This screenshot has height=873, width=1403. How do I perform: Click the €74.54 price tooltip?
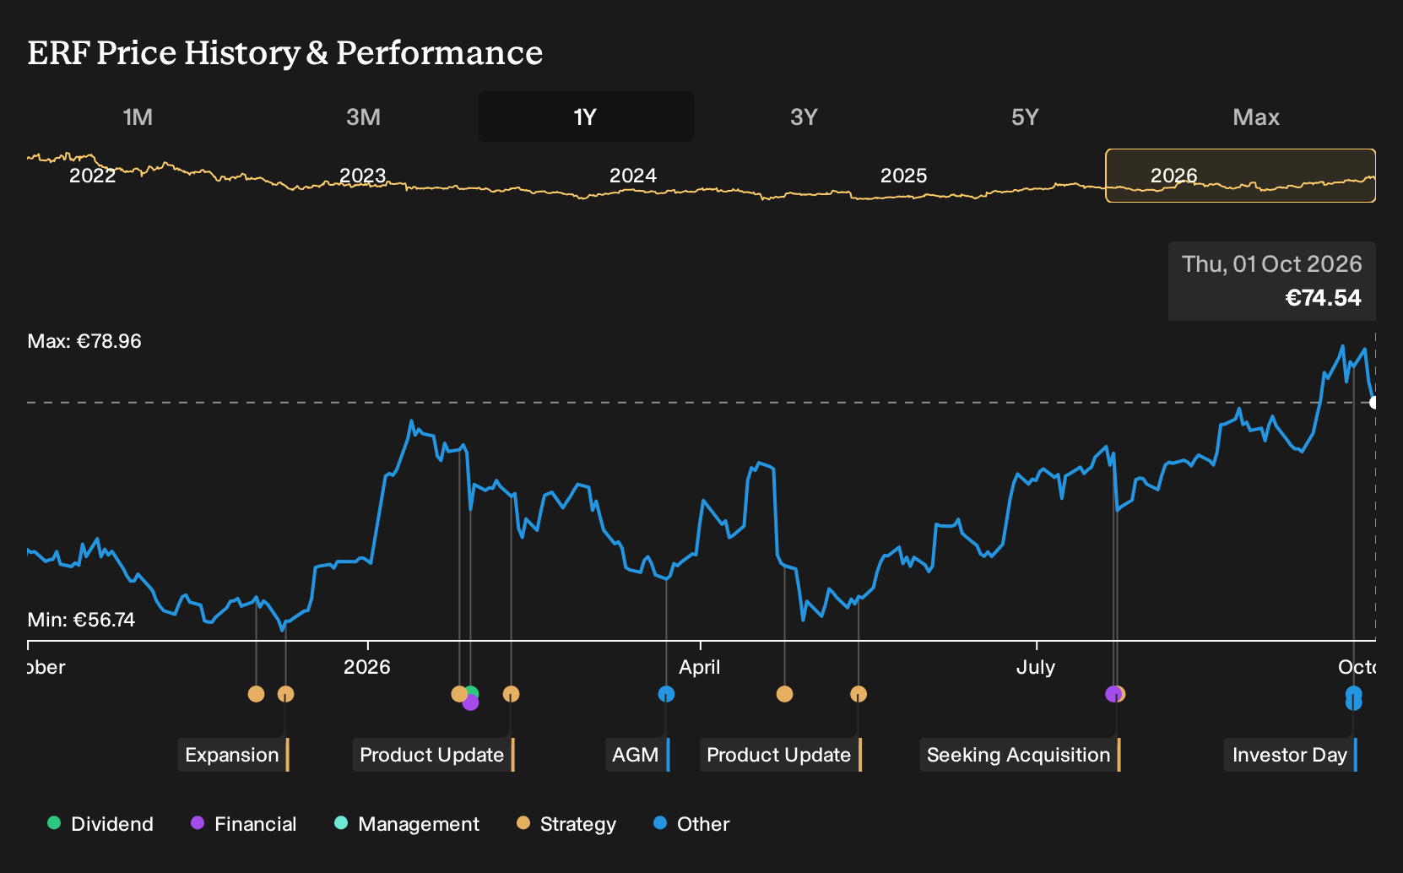pos(1271,281)
